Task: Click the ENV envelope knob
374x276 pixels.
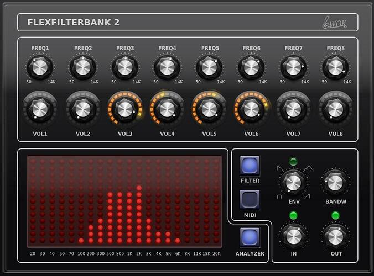Action: (x=293, y=183)
